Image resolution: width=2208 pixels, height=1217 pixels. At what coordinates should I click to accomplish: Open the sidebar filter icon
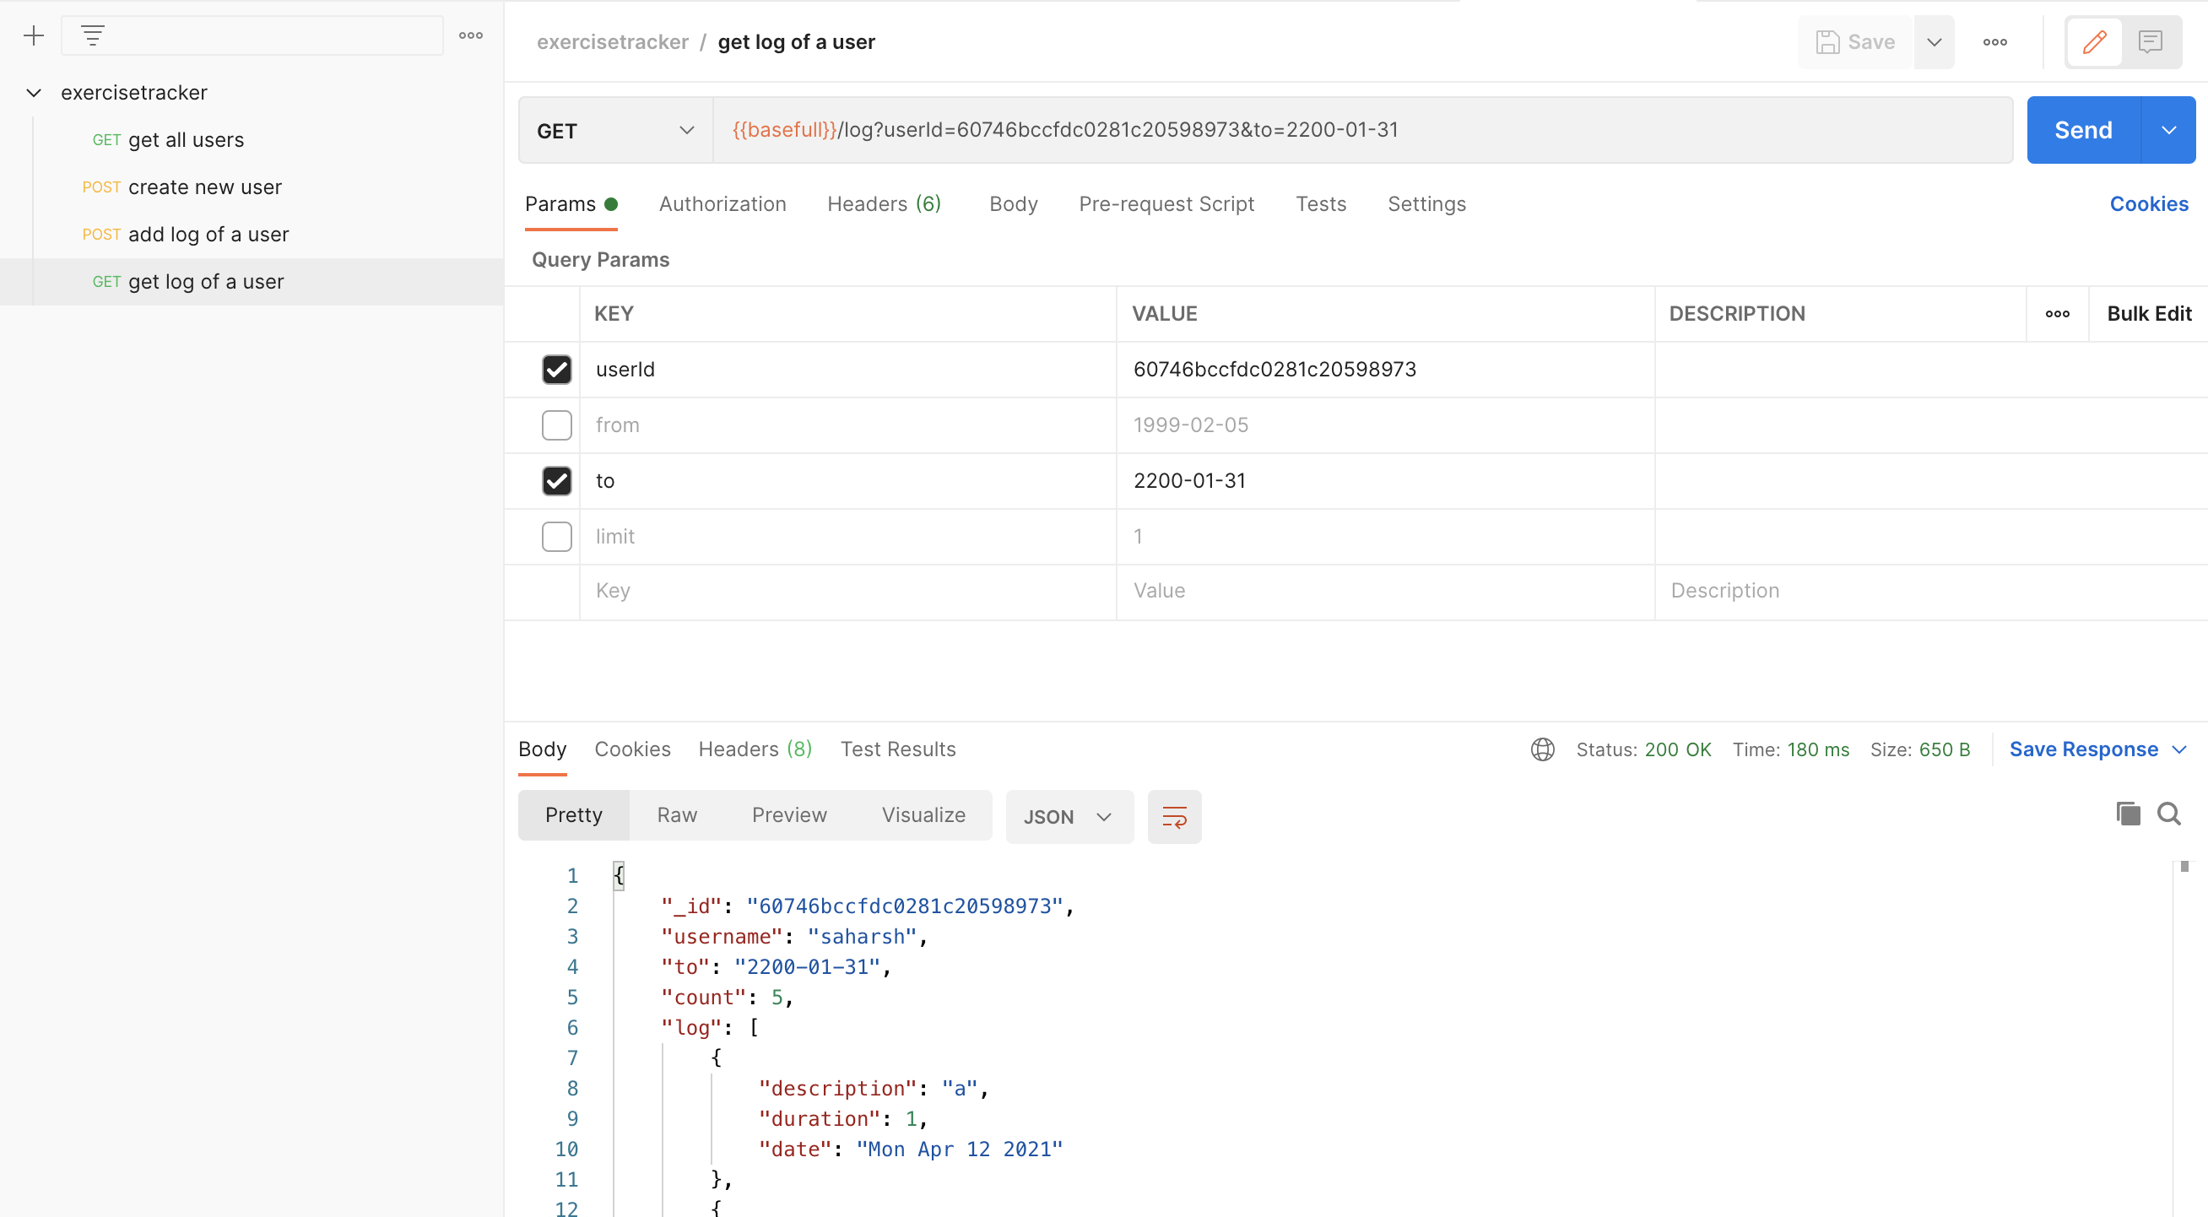pyautogui.click(x=93, y=35)
